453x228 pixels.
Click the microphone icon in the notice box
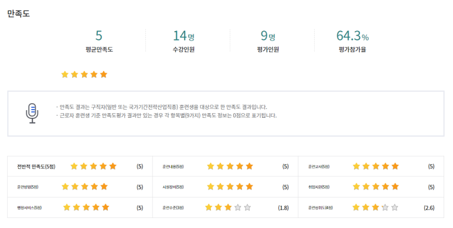[32, 113]
